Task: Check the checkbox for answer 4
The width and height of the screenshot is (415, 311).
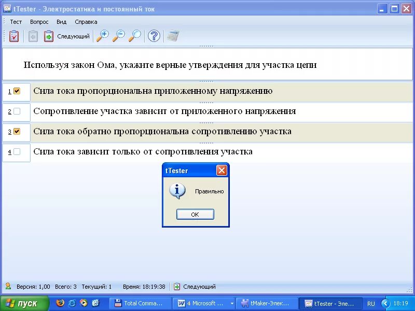Action: [x=17, y=152]
